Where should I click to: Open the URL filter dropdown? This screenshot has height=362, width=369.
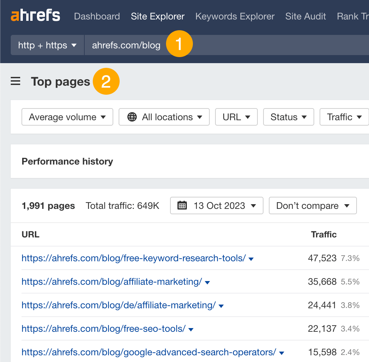[236, 117]
